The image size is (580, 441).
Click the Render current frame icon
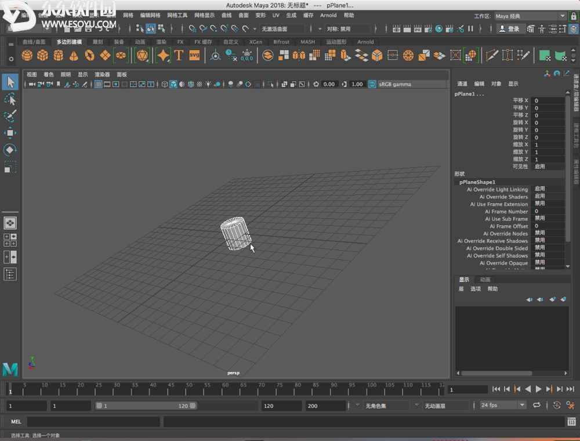[x=407, y=28]
